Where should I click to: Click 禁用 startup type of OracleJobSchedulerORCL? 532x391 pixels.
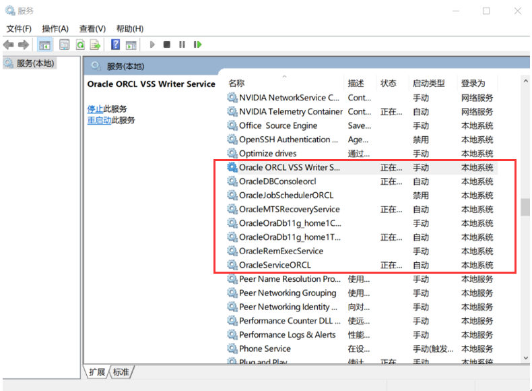pos(421,195)
